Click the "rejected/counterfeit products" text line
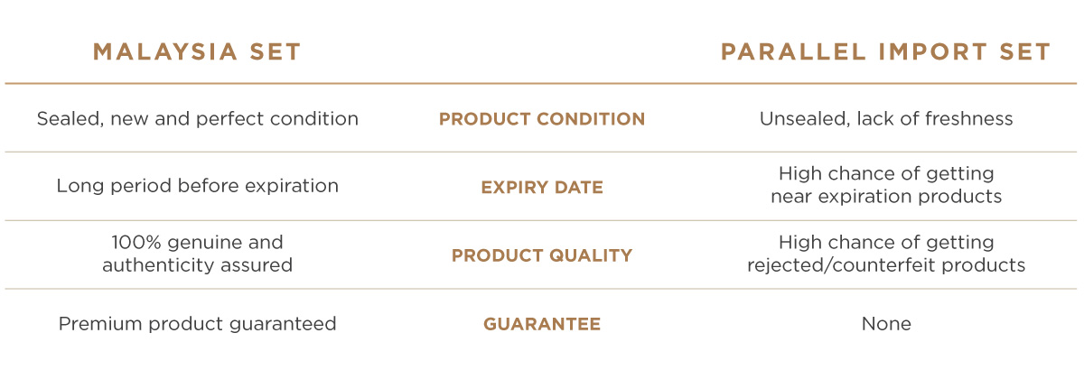The height and width of the screenshot is (370, 1084). 886,265
